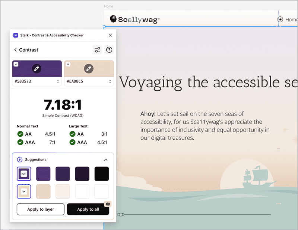
Task: Select the 'Ahoy!' paragraph text
Action: click(205, 126)
